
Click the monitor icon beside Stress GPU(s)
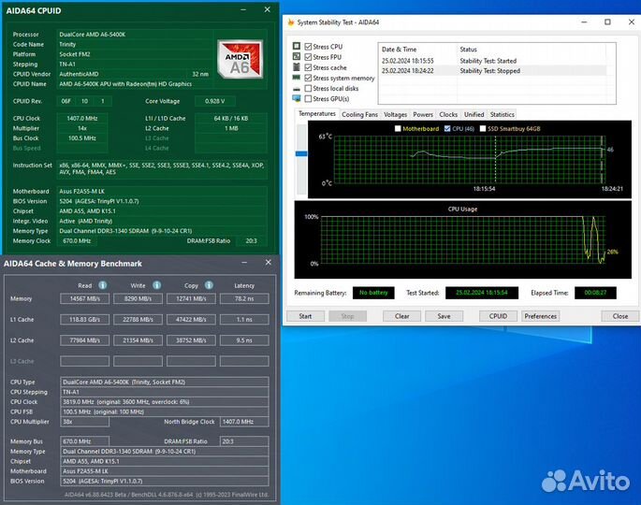point(297,98)
